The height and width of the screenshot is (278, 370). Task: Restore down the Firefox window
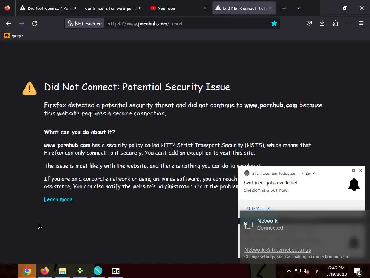pos(345,8)
